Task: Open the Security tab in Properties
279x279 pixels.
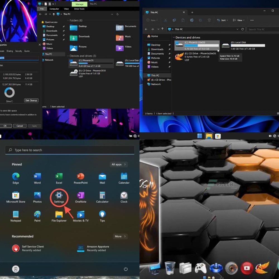Action: coord(18,51)
